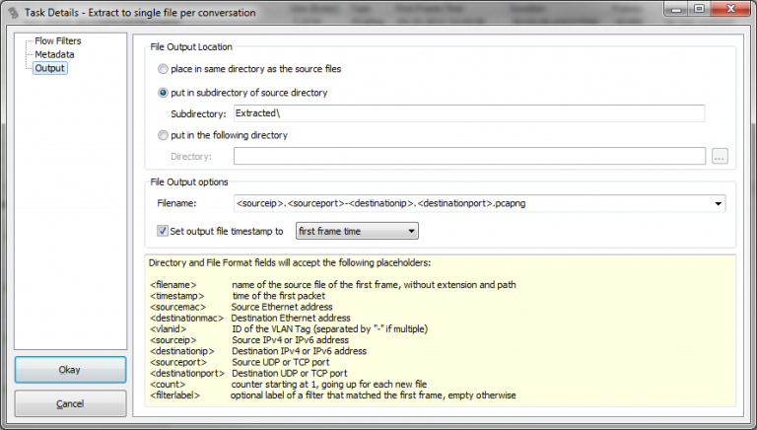Select Flow Filters in the tree
Viewport: 757px width, 430px height.
[57, 40]
